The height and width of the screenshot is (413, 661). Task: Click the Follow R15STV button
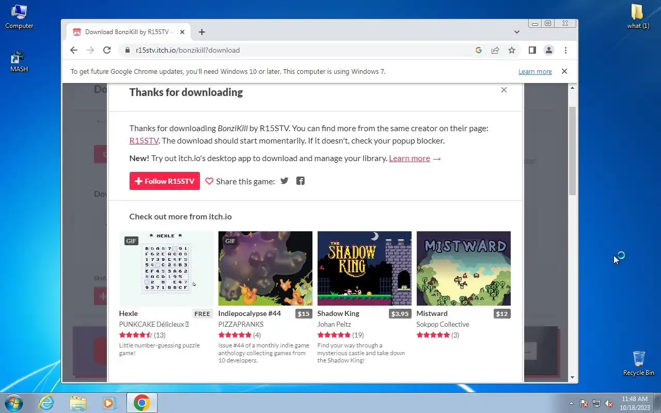(165, 181)
